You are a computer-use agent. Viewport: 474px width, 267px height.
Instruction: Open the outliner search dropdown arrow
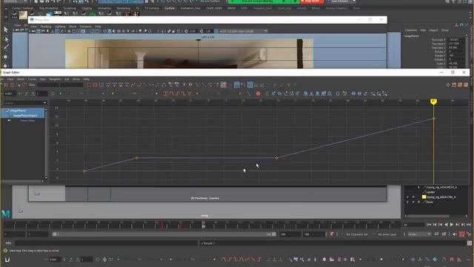tap(45, 103)
